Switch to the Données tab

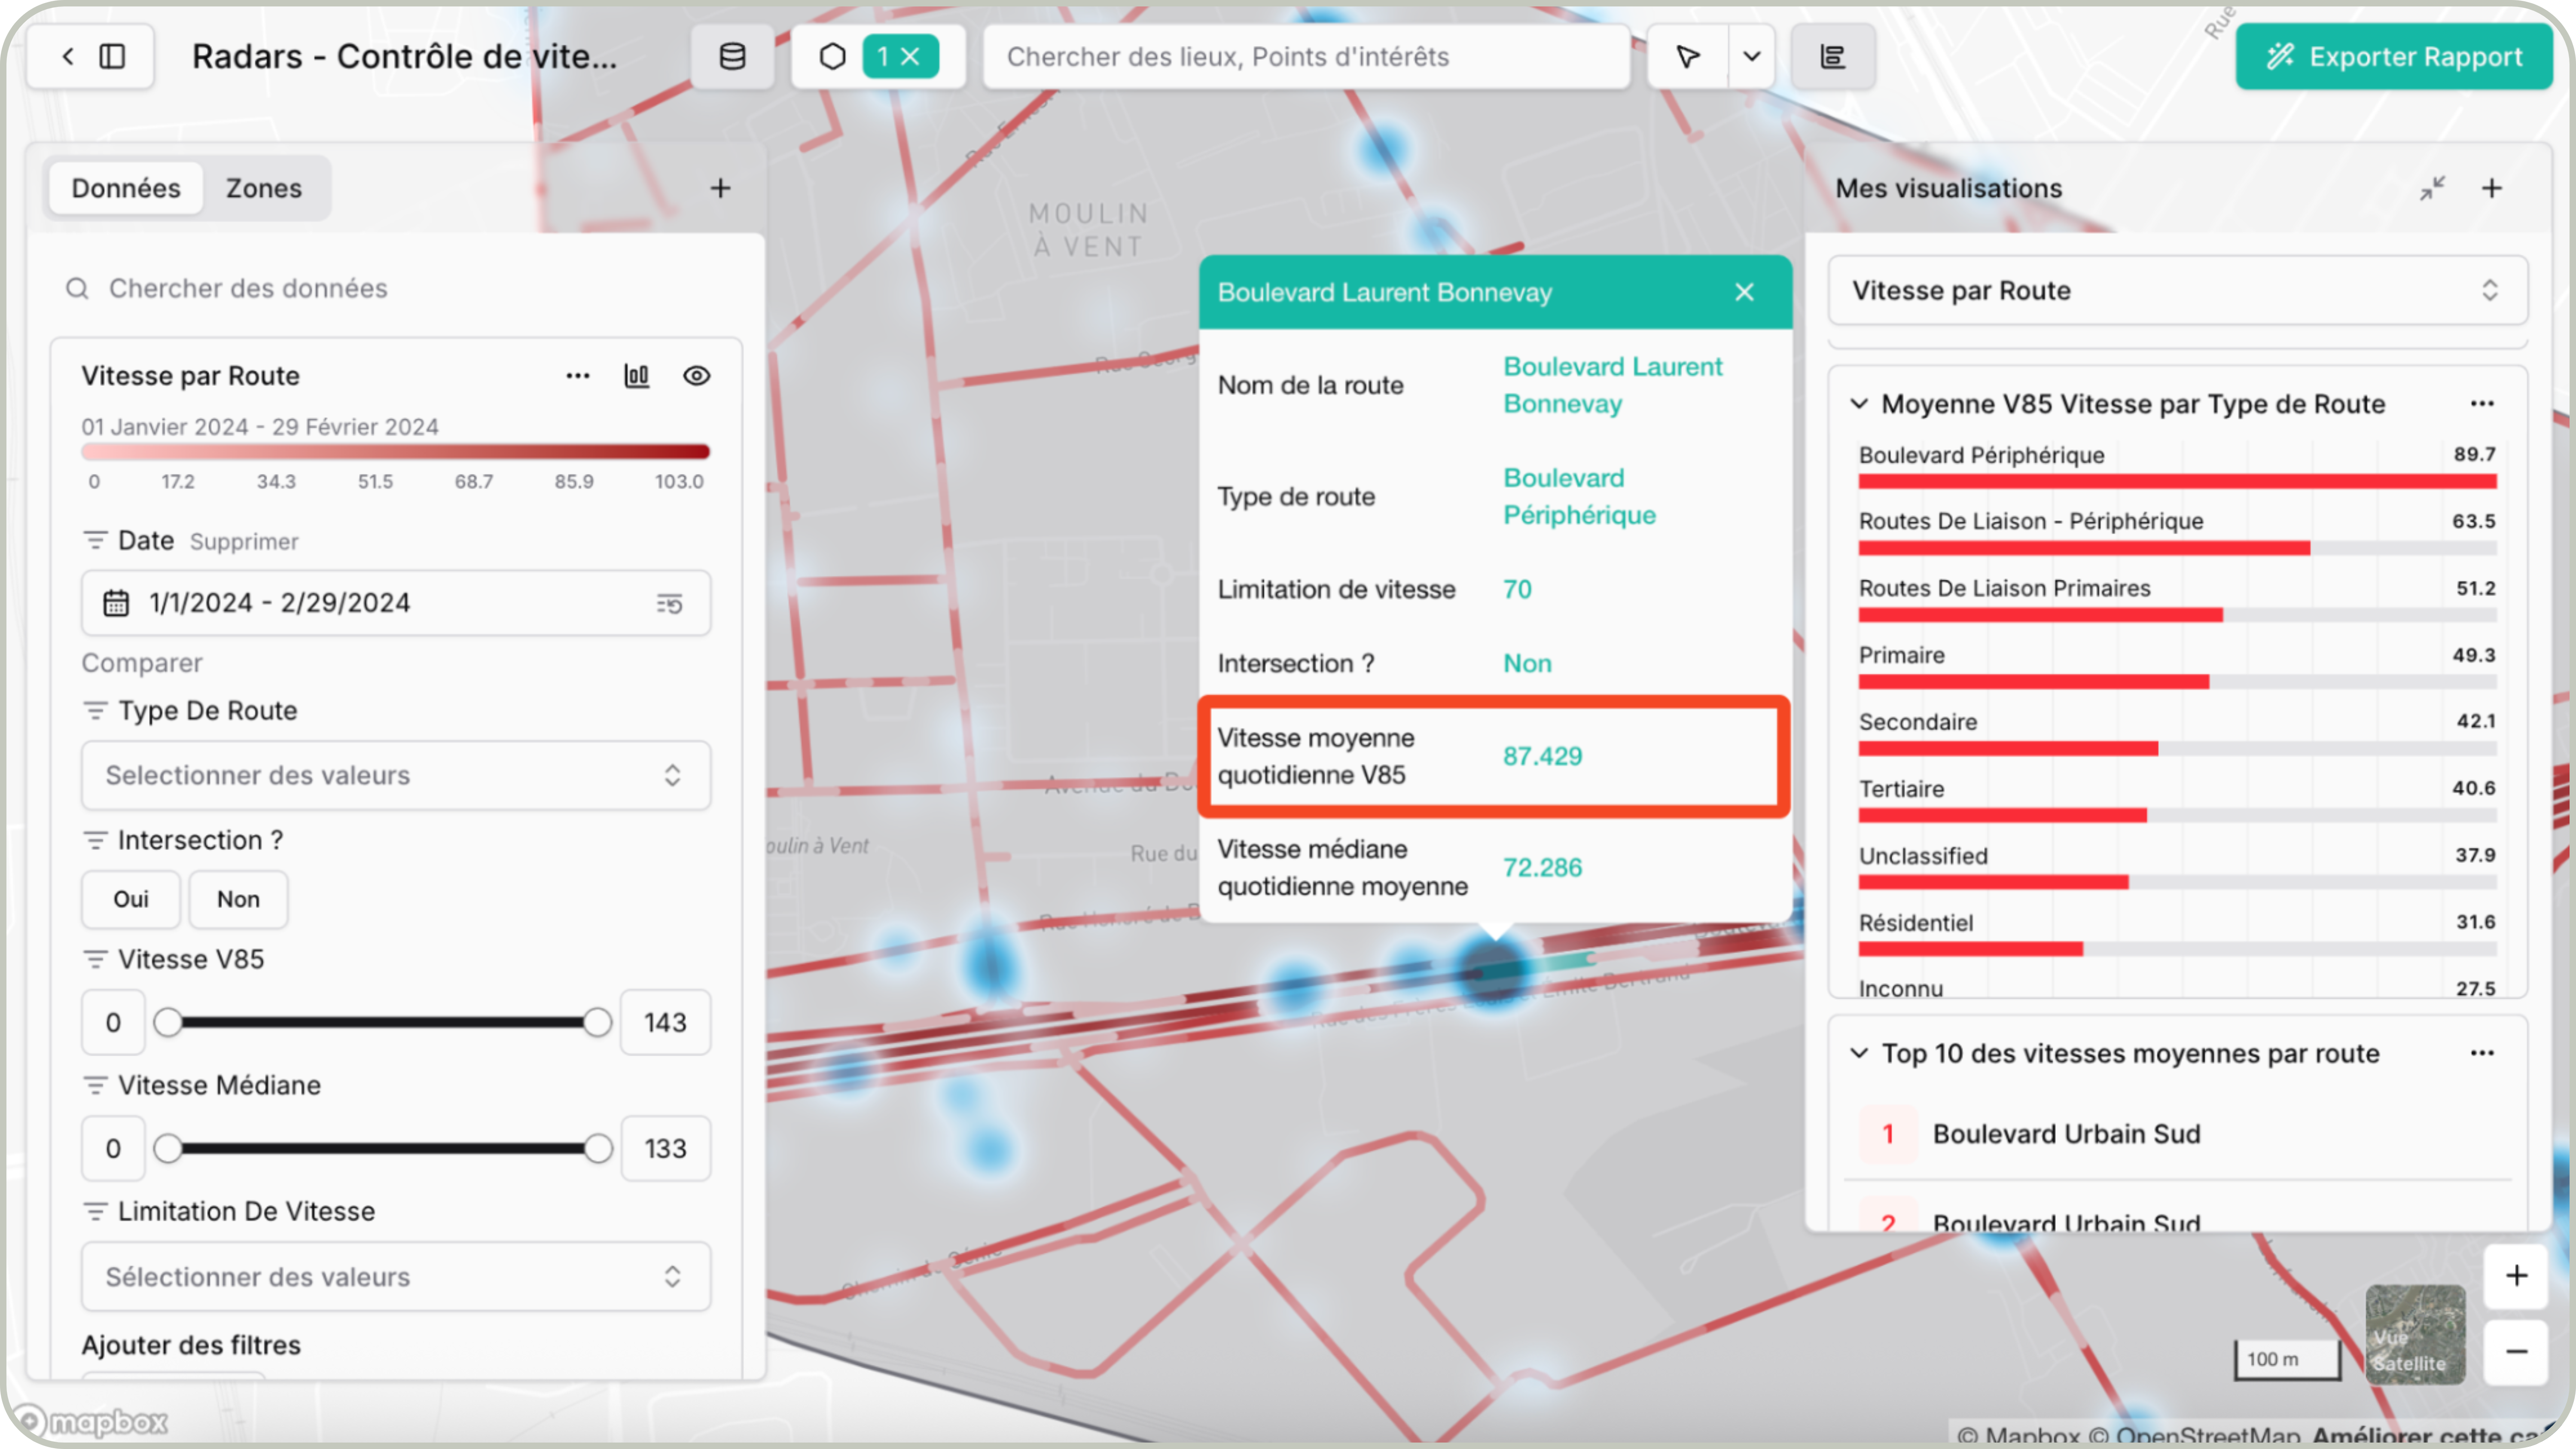(x=126, y=188)
